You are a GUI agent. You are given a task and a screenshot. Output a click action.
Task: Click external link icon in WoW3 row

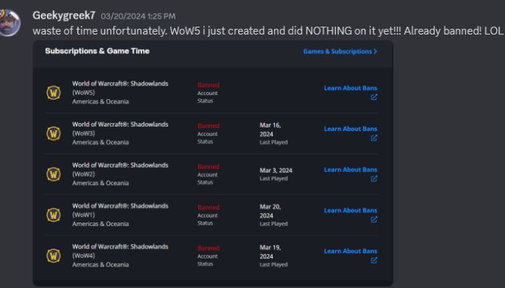tap(374, 138)
